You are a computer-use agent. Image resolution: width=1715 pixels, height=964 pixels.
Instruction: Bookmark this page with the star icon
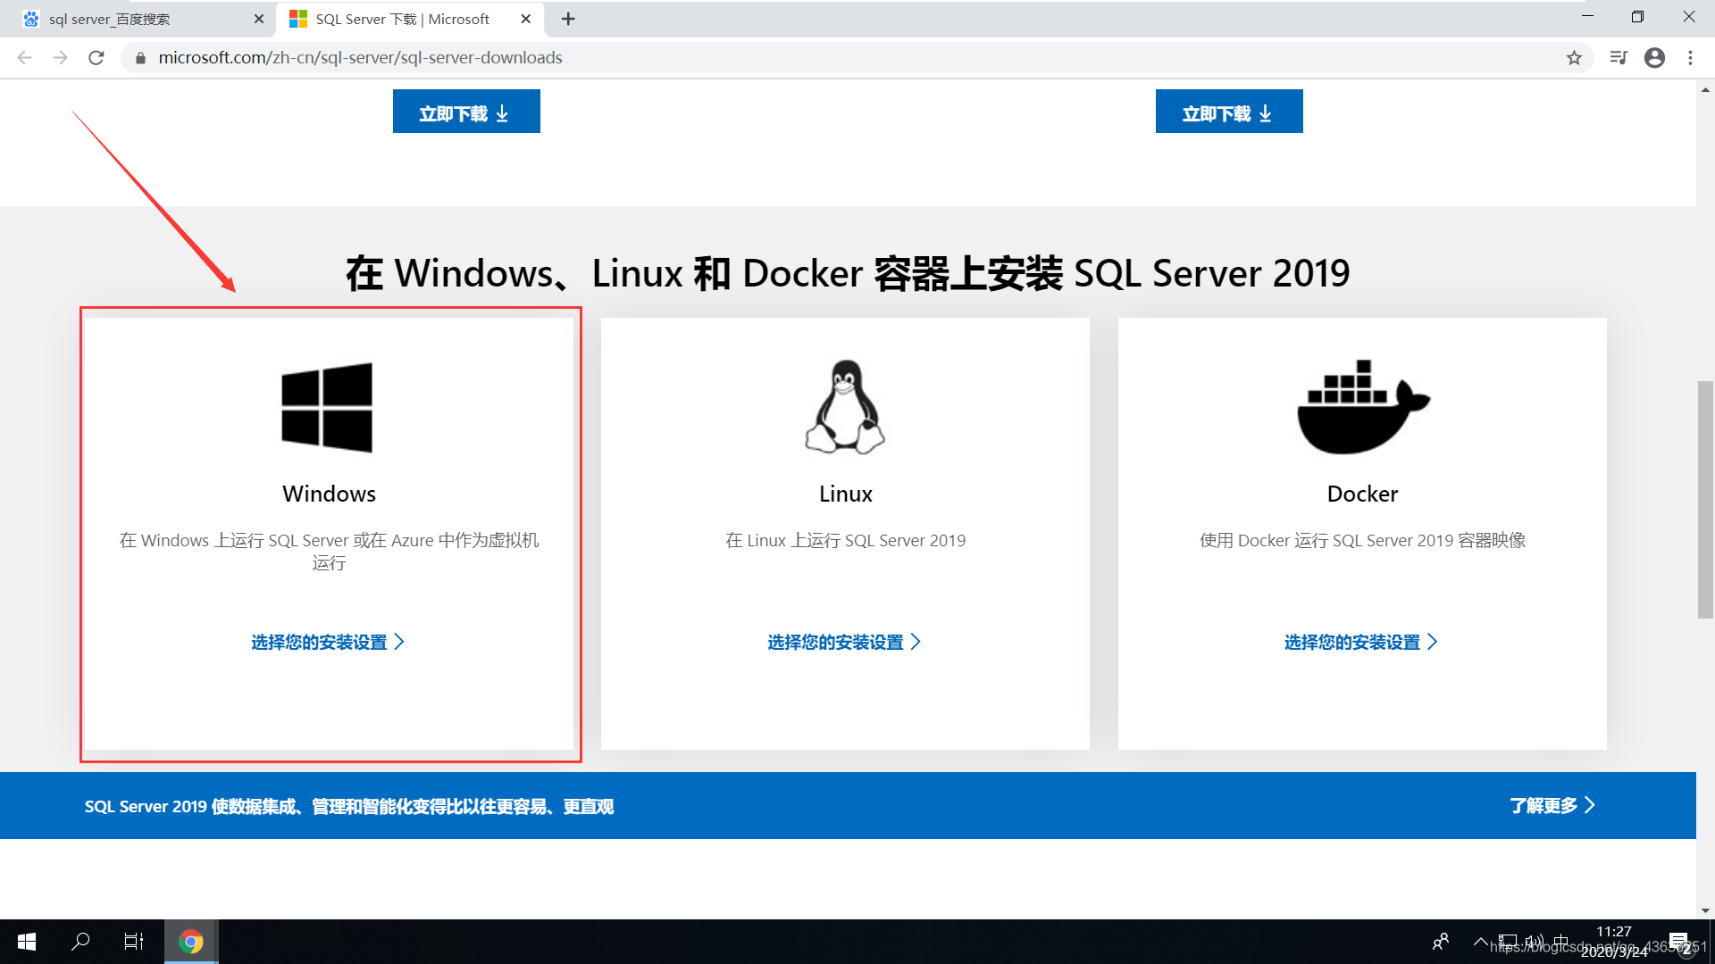pos(1574,58)
